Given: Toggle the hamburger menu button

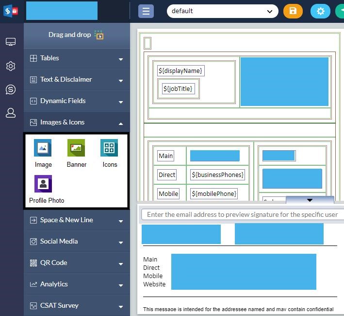Looking at the screenshot, I should [x=146, y=11].
